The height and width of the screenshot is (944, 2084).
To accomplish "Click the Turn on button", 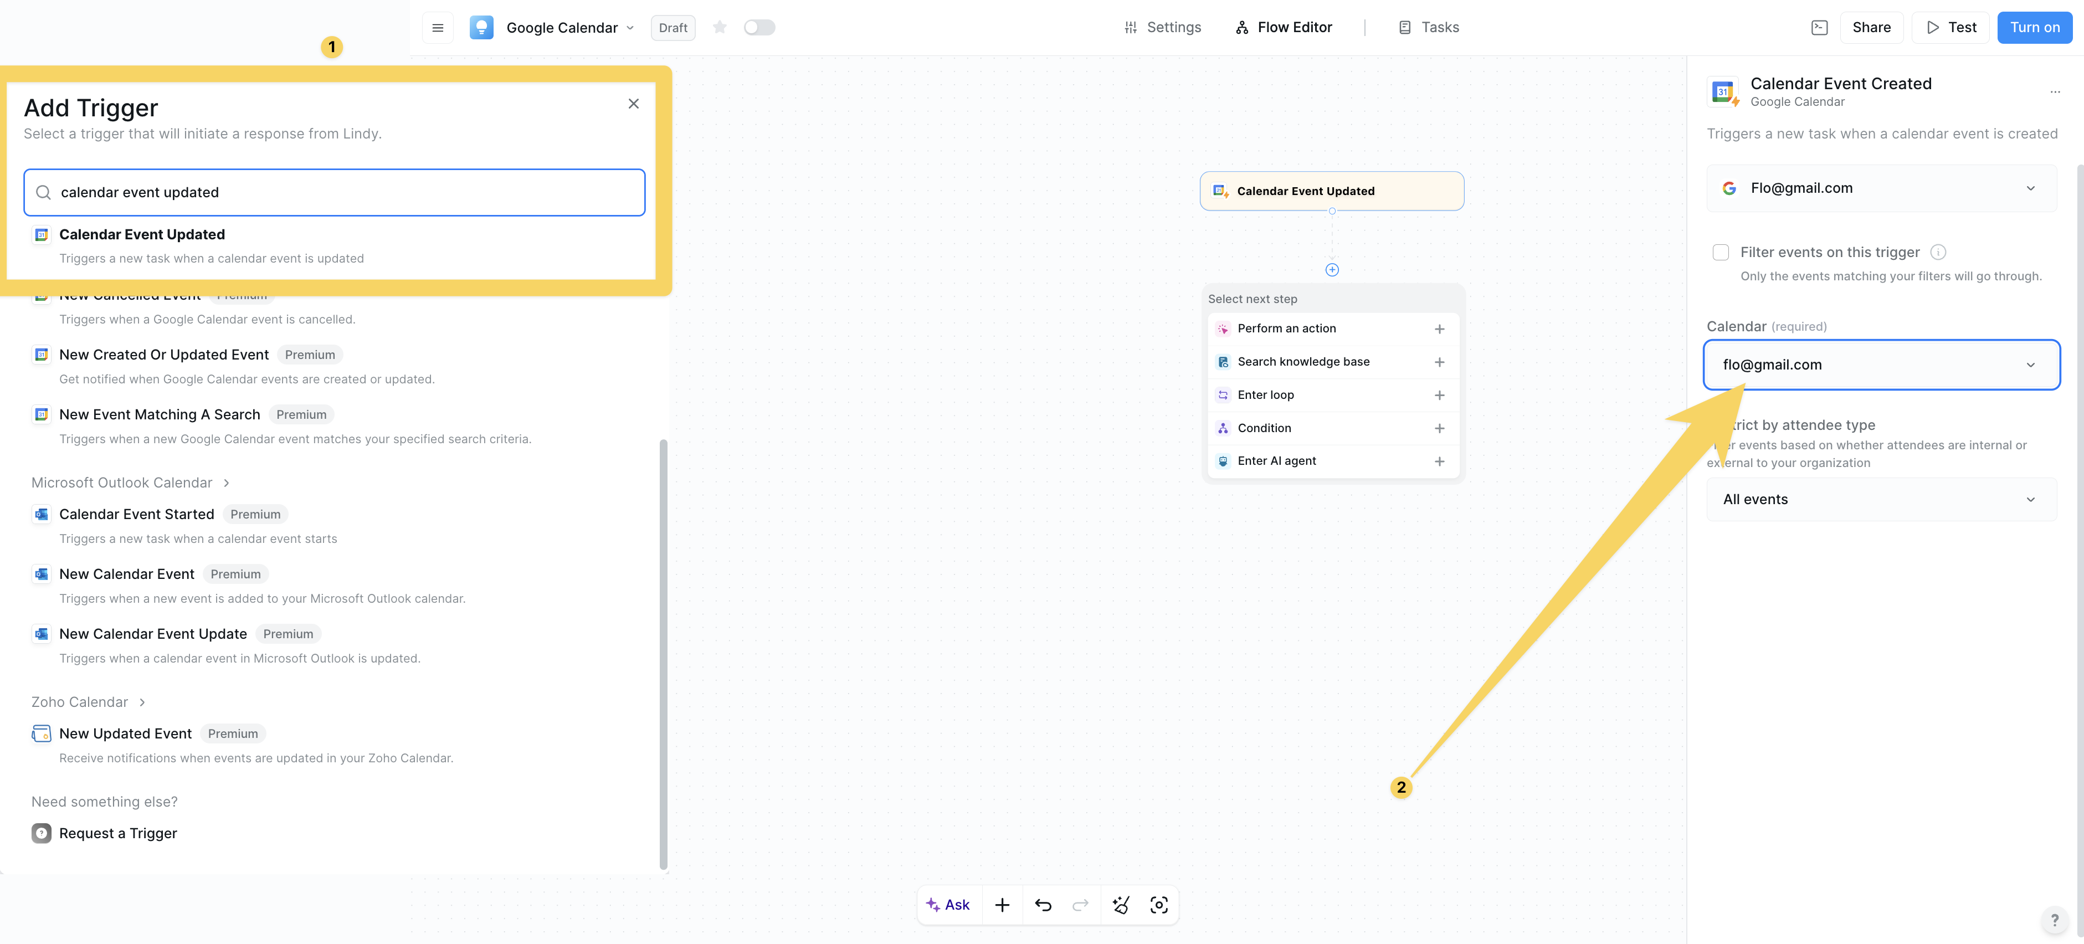I will click(x=2034, y=28).
